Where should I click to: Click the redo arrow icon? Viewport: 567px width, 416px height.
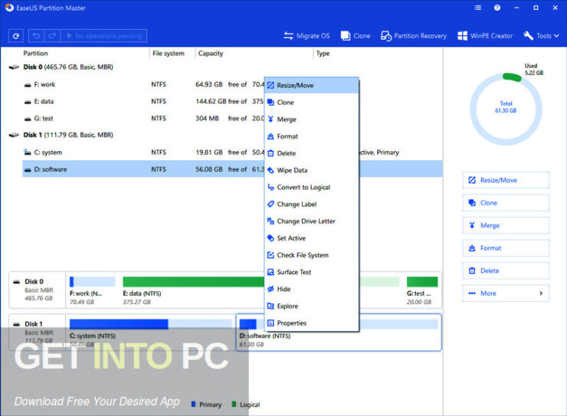[52, 36]
